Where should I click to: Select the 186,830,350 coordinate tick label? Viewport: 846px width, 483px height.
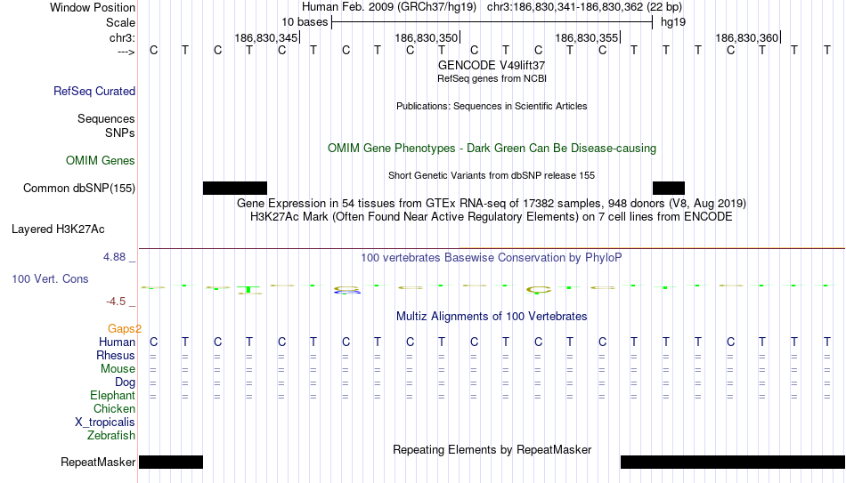[427, 37]
